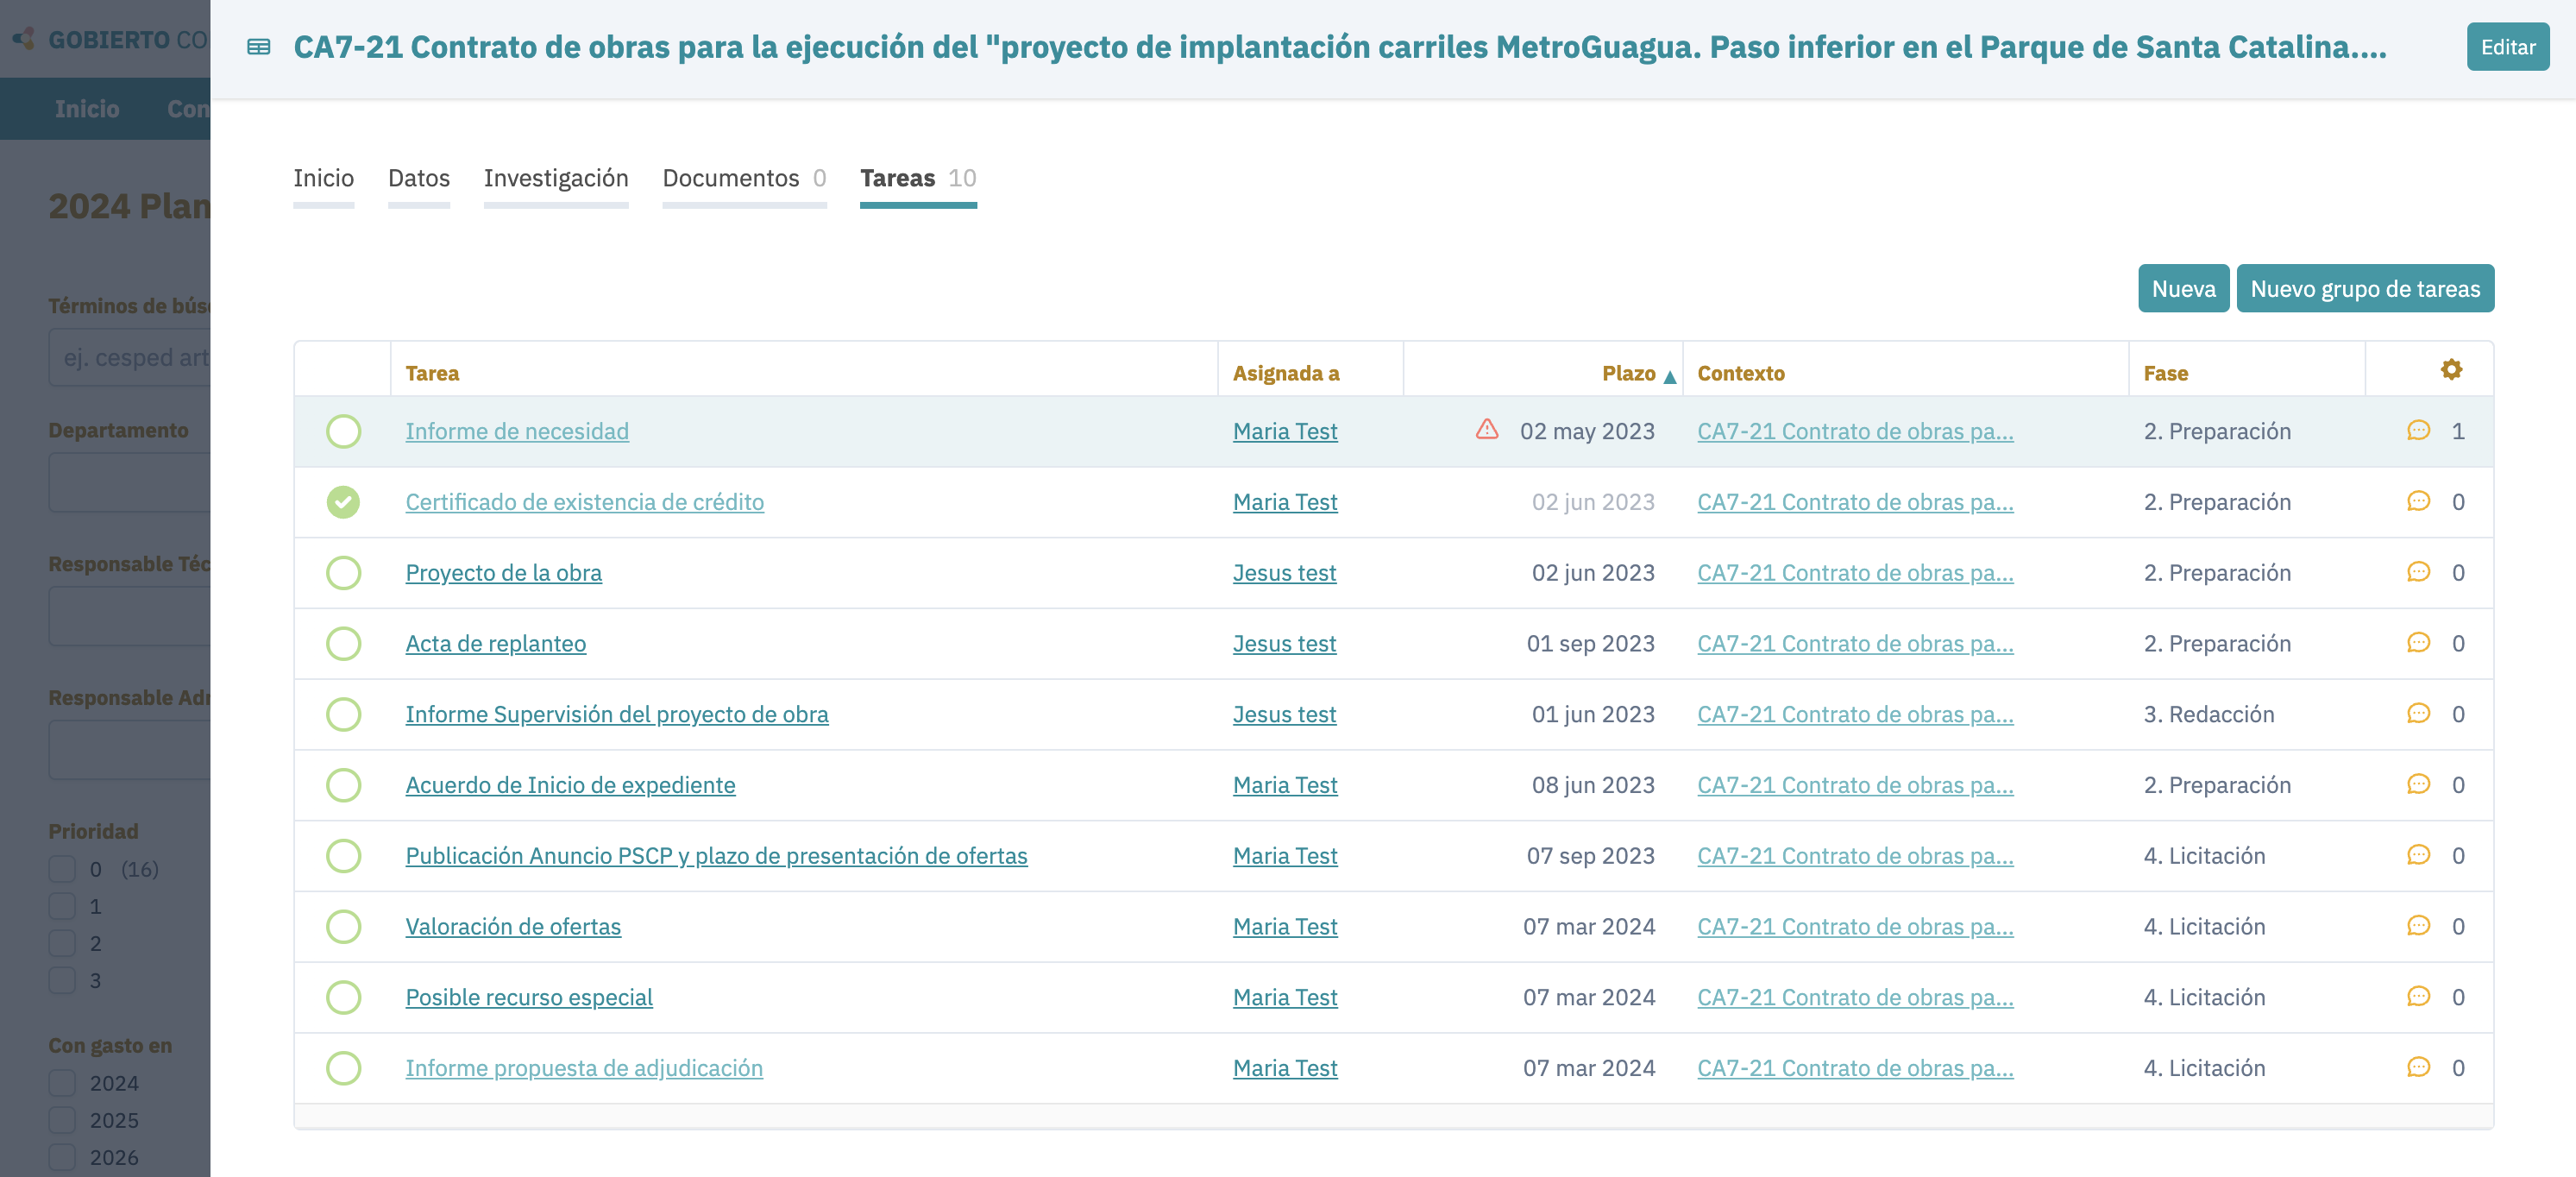Click the 08 jun 2023 deadline cell
The width and height of the screenshot is (2576, 1177).
pos(1593,785)
